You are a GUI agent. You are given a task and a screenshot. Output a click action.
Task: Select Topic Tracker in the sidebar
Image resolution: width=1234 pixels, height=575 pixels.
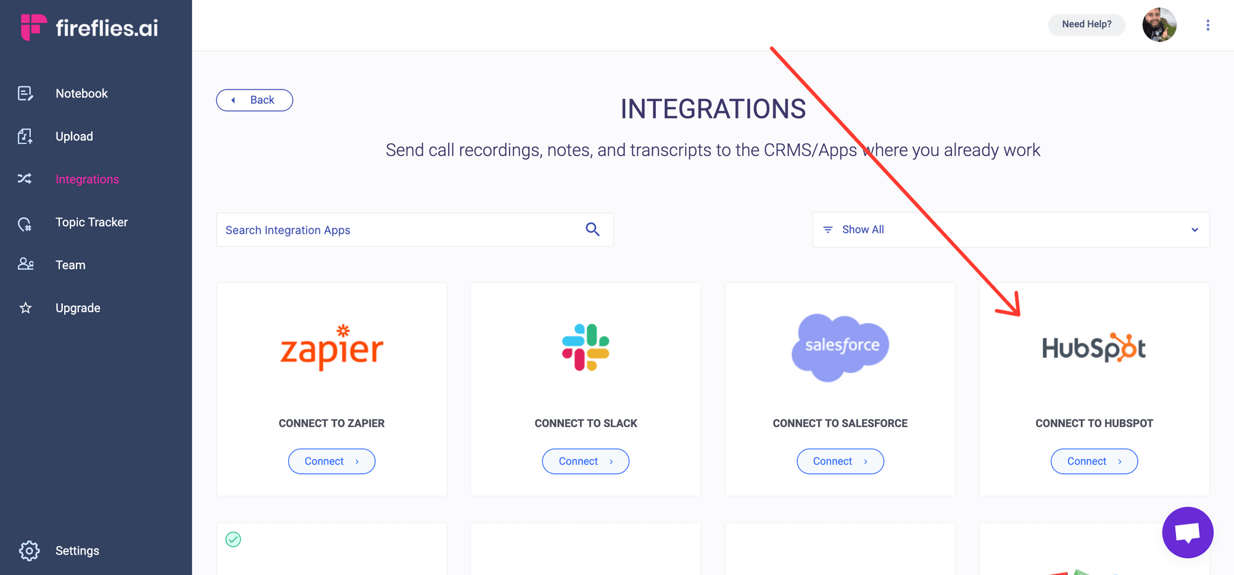tap(25, 221)
